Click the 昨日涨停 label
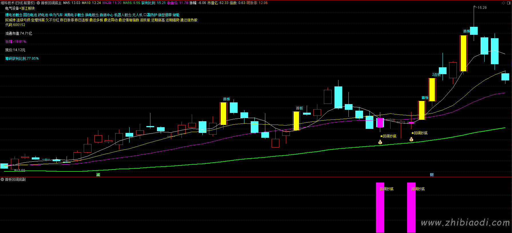The width and height of the screenshot is (512, 233). pyautogui.click(x=67, y=20)
